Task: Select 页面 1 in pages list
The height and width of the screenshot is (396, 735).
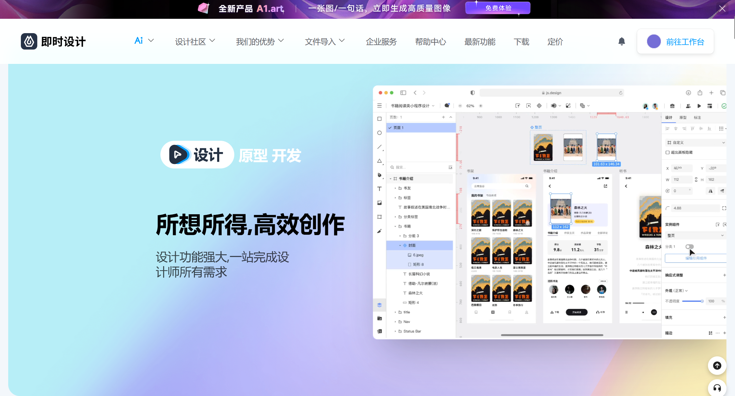Action: click(x=421, y=127)
